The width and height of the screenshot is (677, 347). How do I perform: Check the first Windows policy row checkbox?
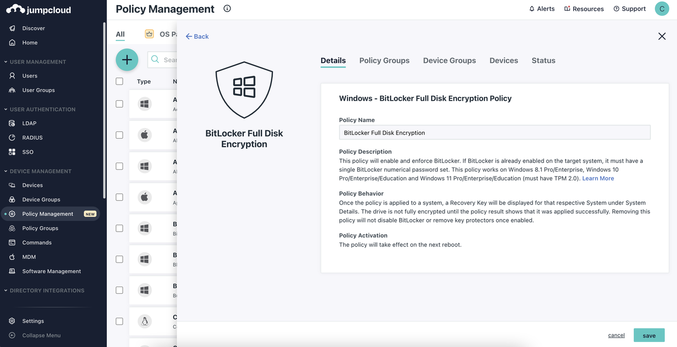click(119, 104)
